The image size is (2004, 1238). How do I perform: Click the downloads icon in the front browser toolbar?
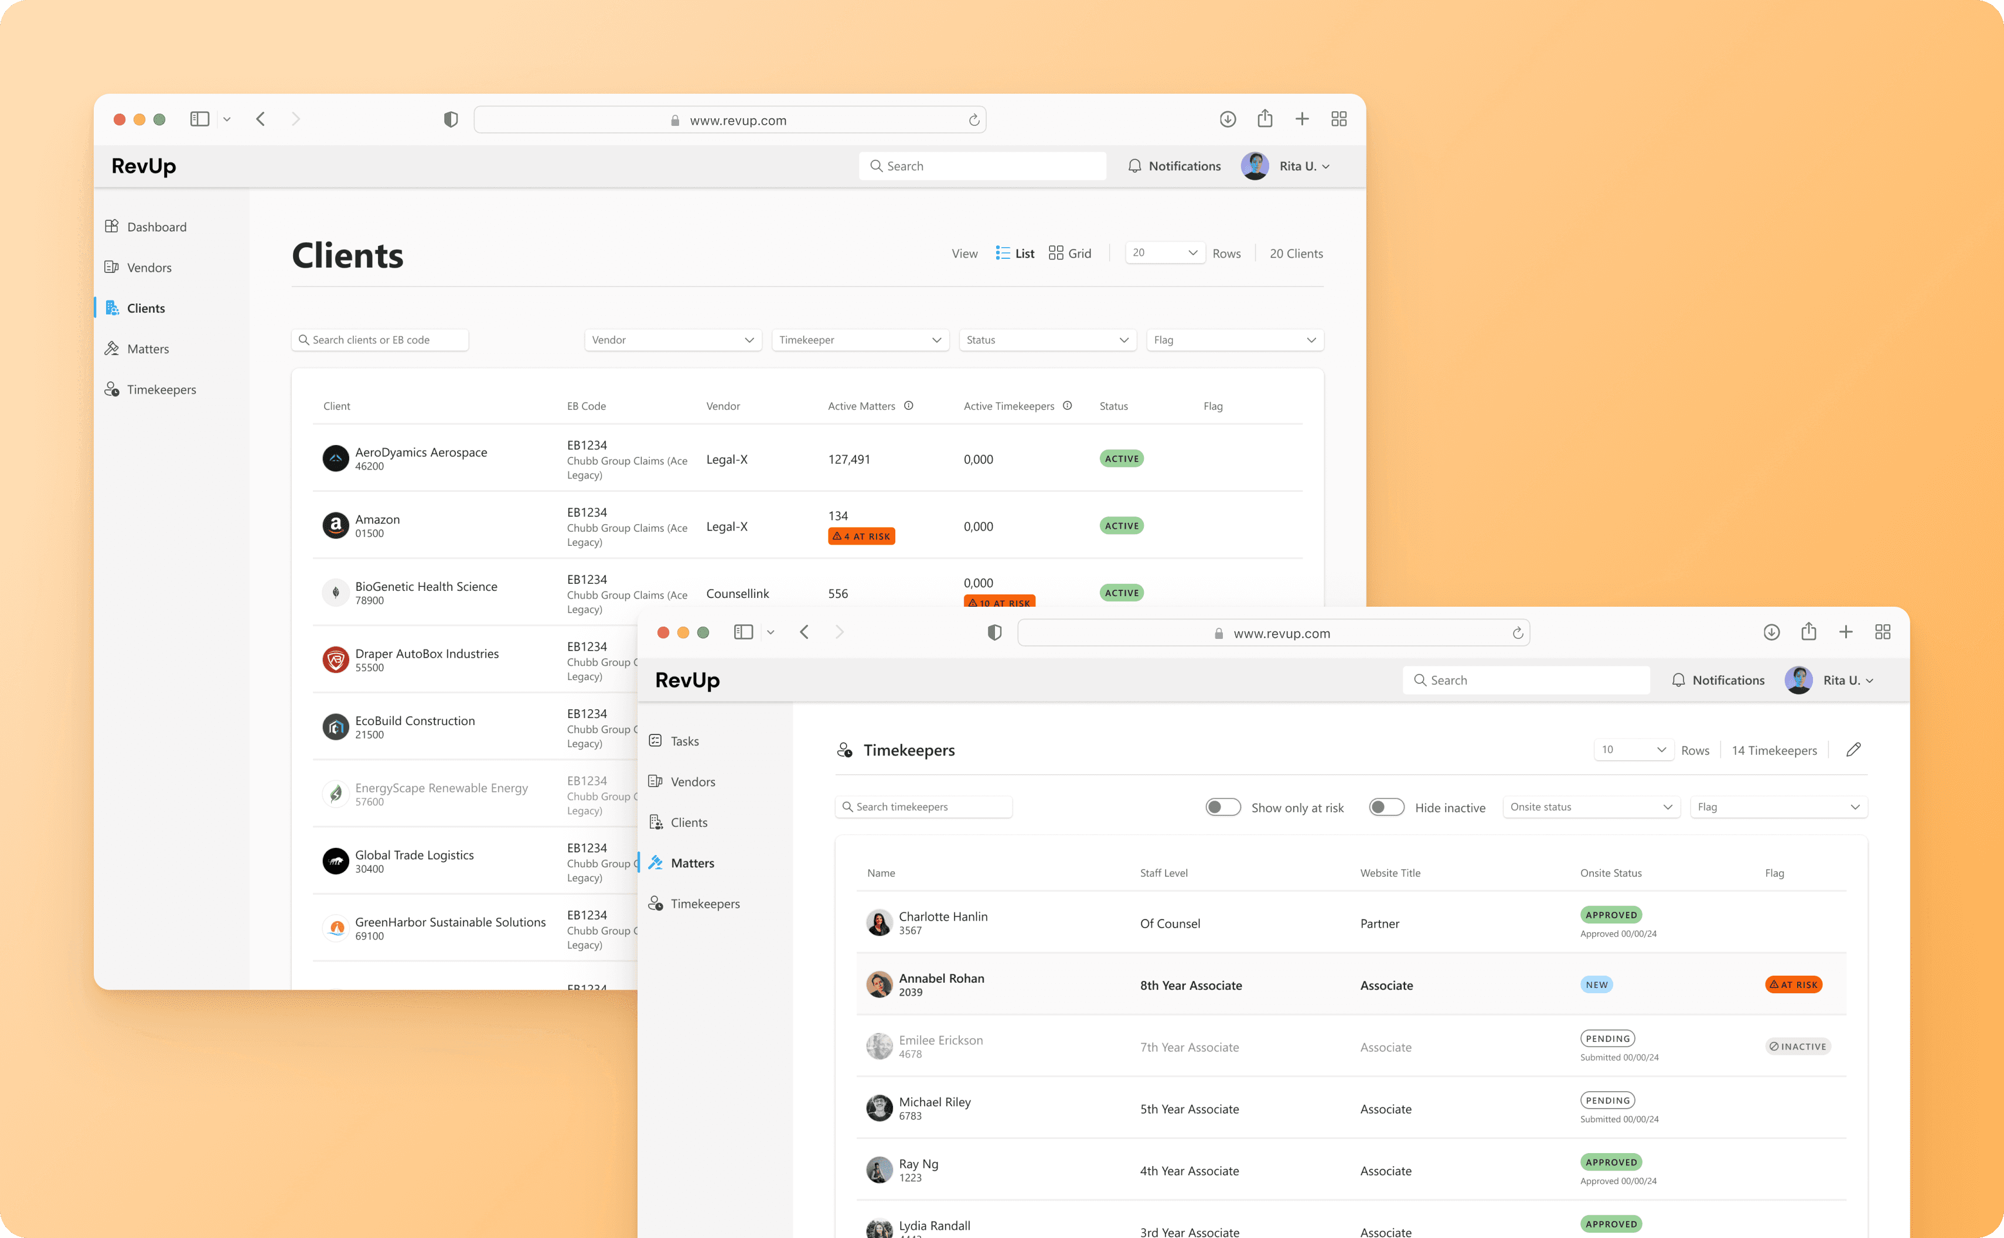coord(1771,631)
